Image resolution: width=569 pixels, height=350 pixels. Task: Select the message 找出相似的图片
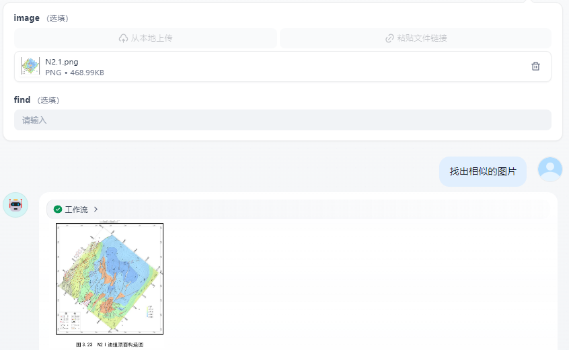(x=483, y=171)
